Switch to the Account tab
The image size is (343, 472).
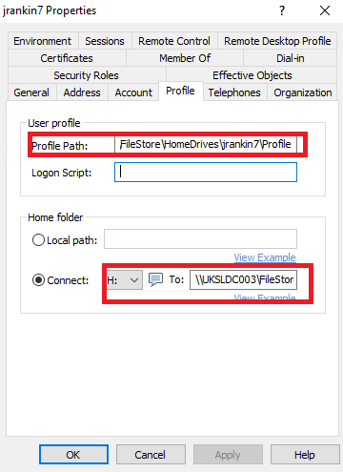point(133,92)
